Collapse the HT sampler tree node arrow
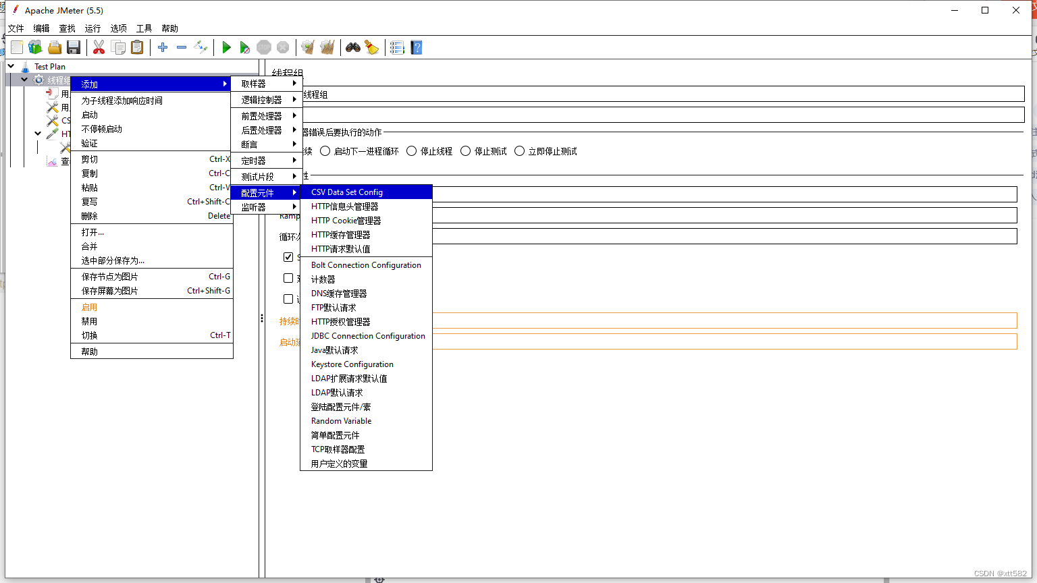Screen dimensions: 1037x583 38,134
